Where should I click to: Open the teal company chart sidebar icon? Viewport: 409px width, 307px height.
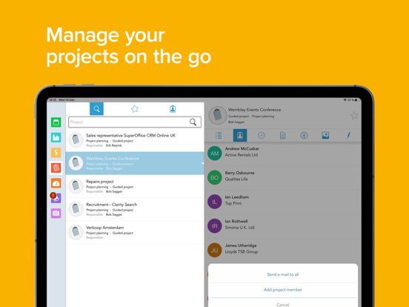56,137
